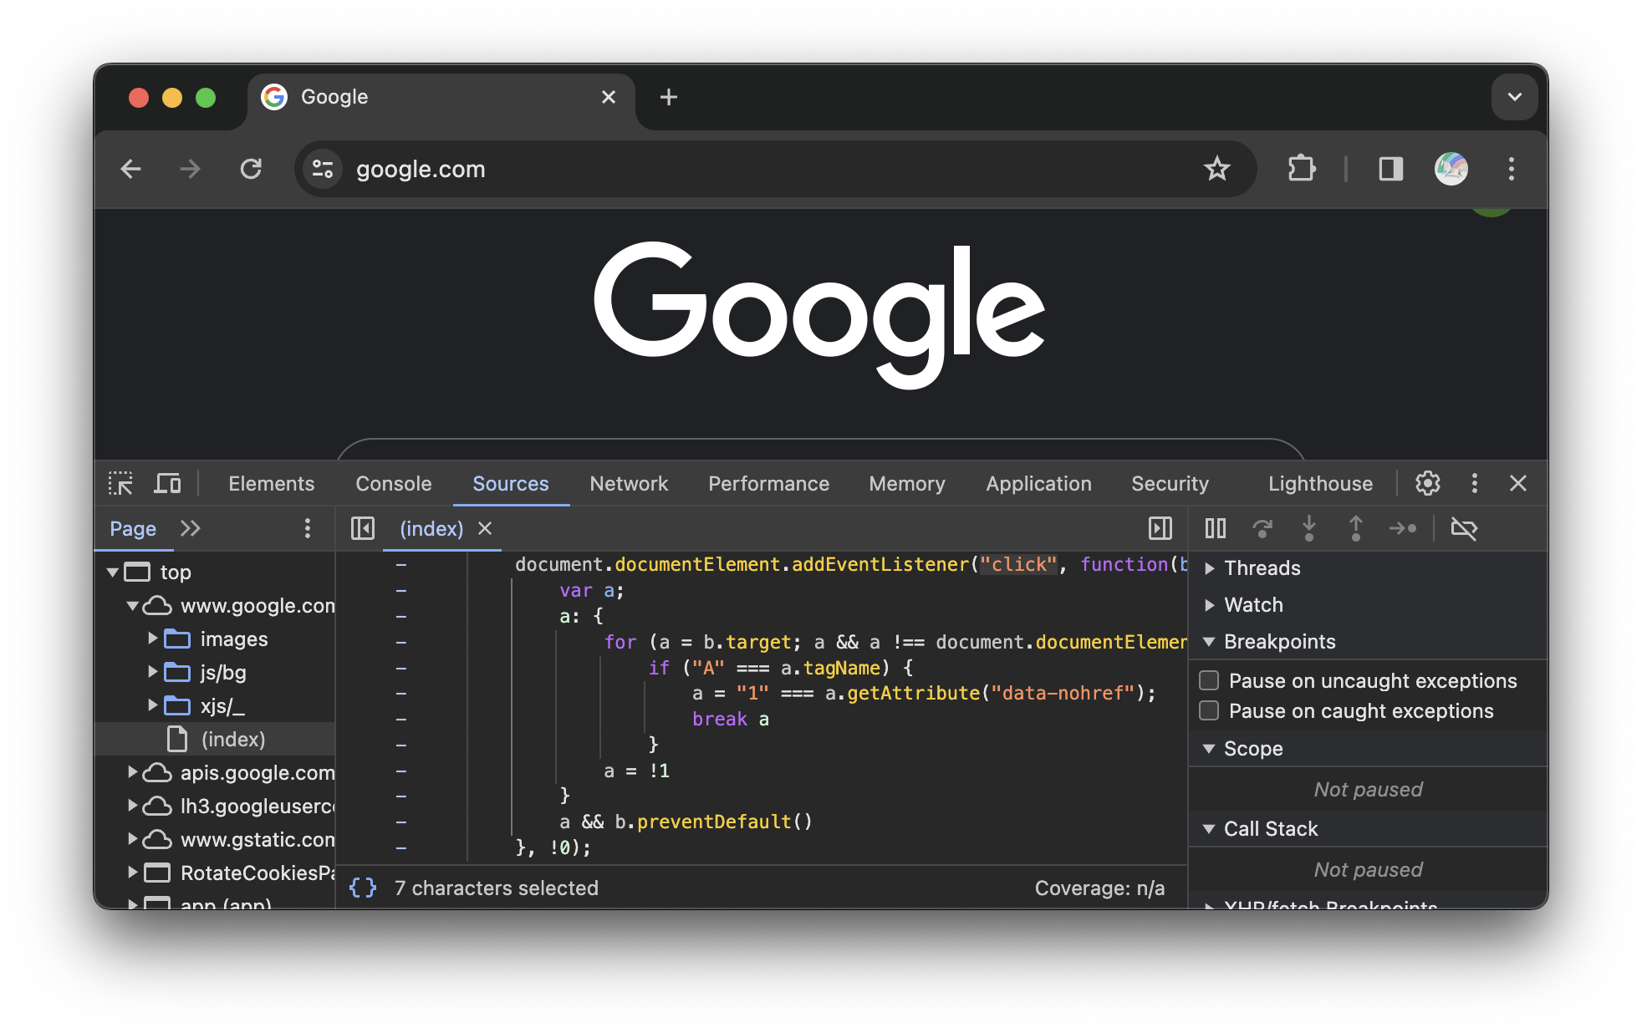
Task: Bookmark this page with the star
Action: pos(1217,169)
